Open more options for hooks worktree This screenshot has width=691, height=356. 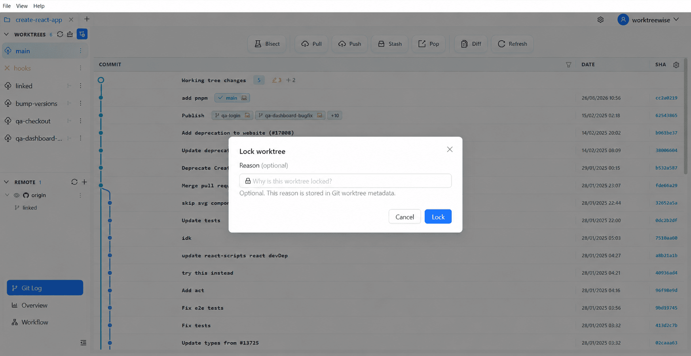(80, 68)
